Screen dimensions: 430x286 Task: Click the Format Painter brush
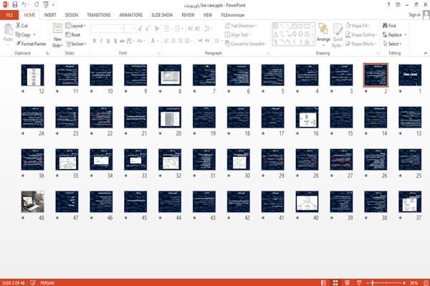(x=19, y=44)
